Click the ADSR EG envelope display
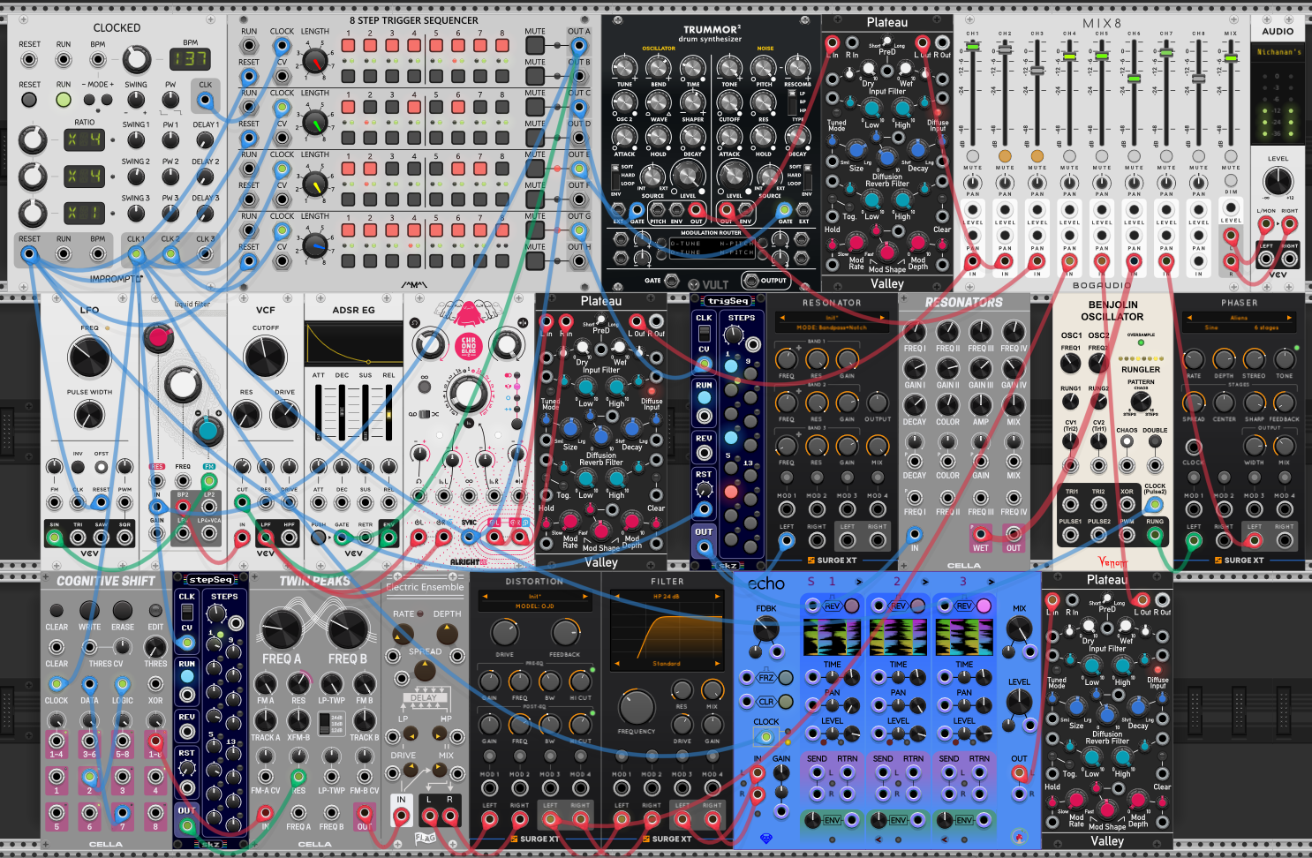 point(353,344)
